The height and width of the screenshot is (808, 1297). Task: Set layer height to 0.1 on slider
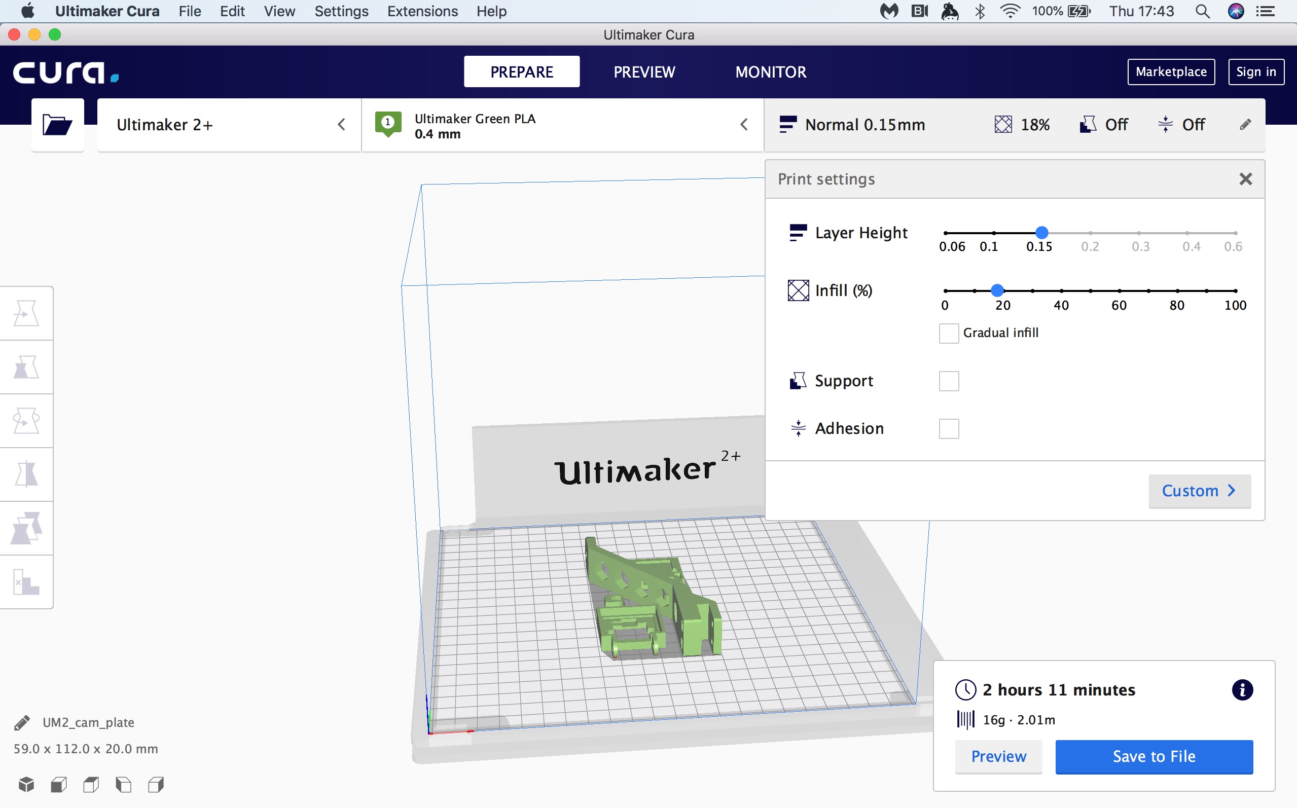993,233
